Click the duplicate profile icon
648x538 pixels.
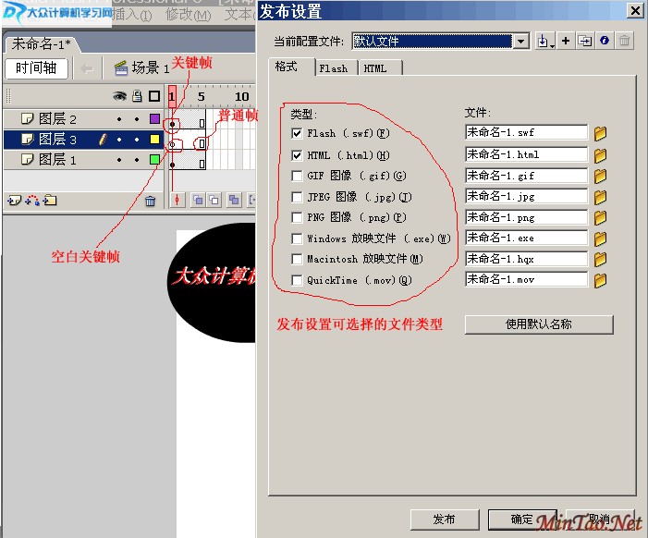click(584, 42)
